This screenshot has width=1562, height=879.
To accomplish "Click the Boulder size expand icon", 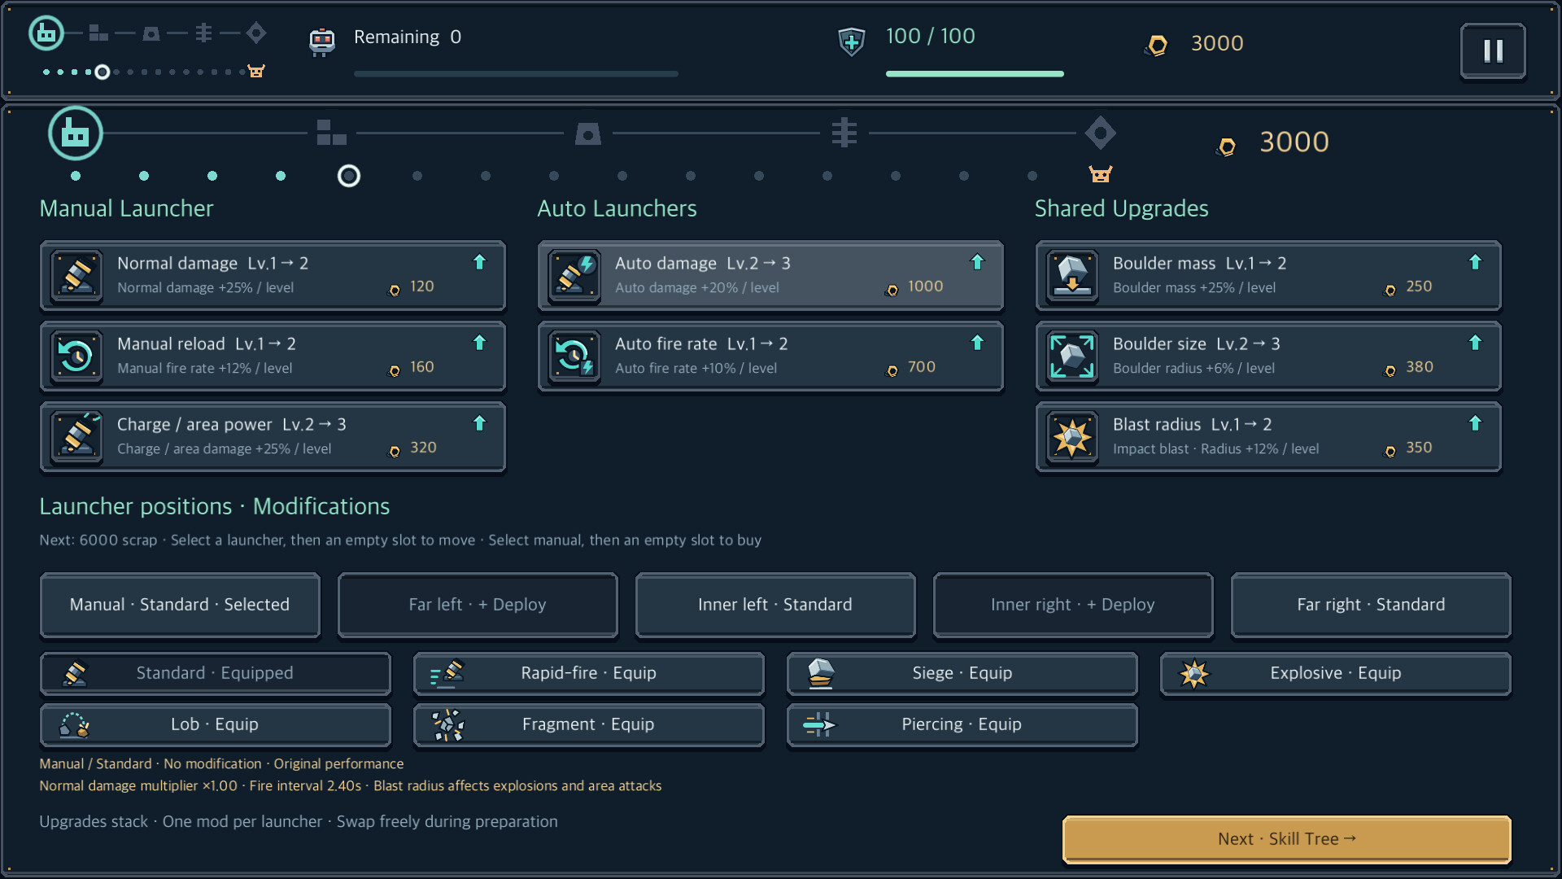I will (x=1072, y=356).
